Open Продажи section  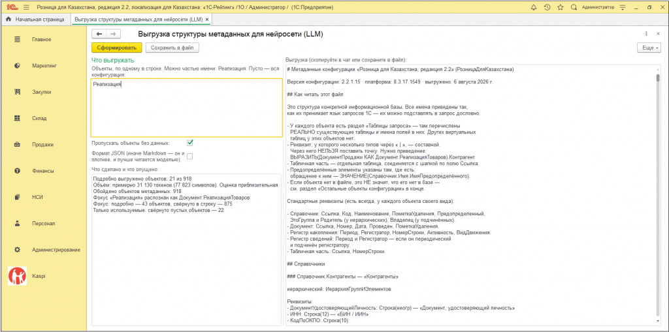tap(42, 145)
